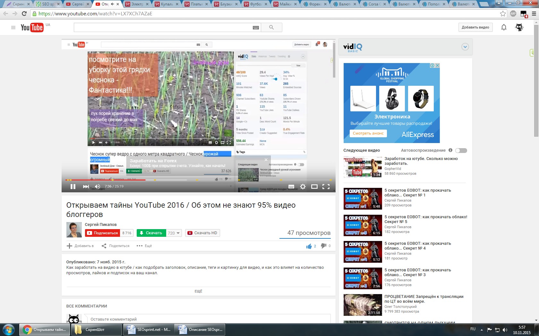This screenshot has width=539, height=336.
Task: Close the AliExpress ad
Action: pyautogui.click(x=437, y=65)
